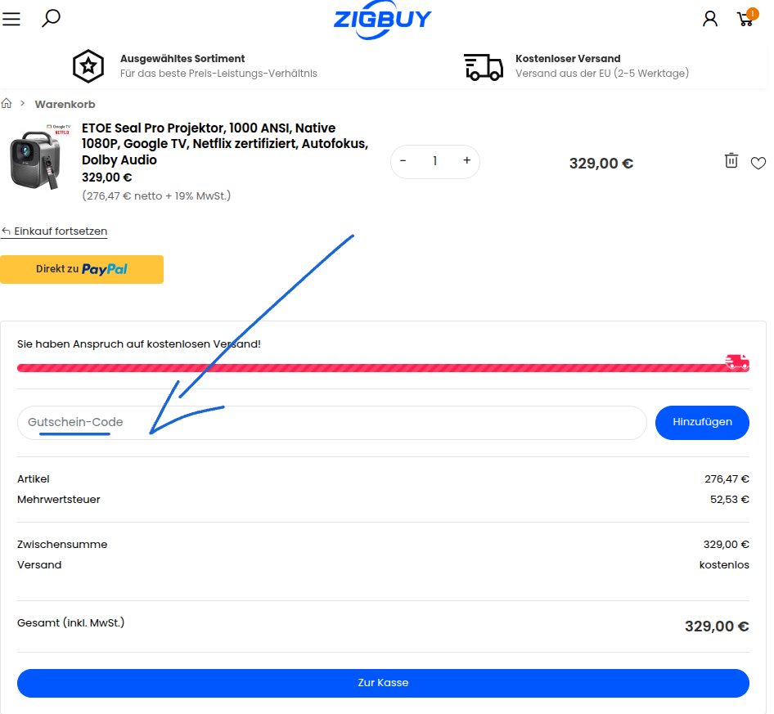Screen dimensions: 774x714
Task: Open the ETOE Seal Pro Projektor title
Action: point(225,144)
